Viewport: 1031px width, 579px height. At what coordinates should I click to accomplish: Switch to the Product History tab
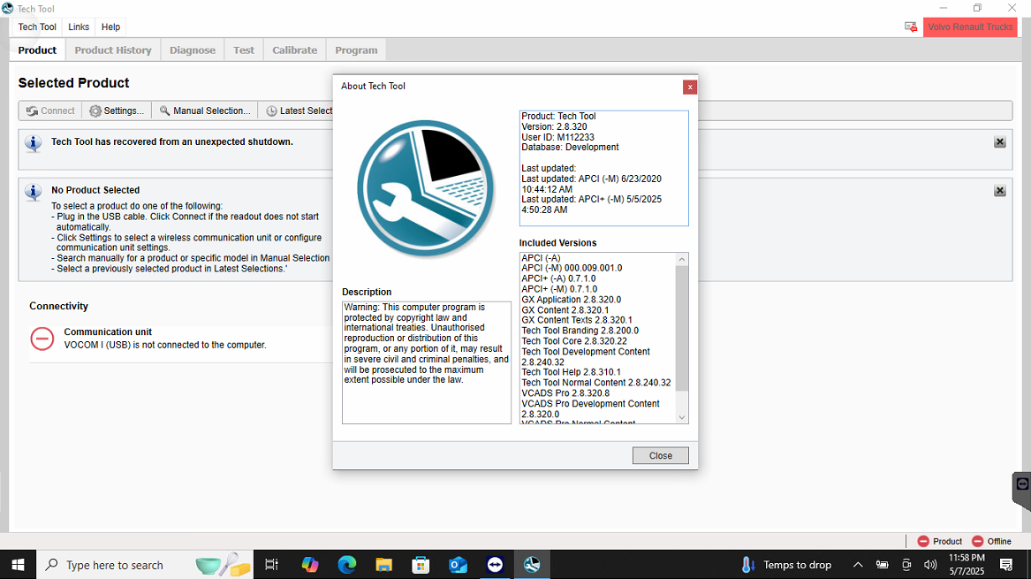point(113,50)
